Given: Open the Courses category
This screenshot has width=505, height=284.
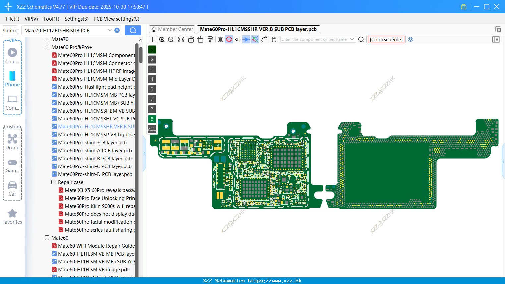Looking at the screenshot, I should click(x=12, y=56).
